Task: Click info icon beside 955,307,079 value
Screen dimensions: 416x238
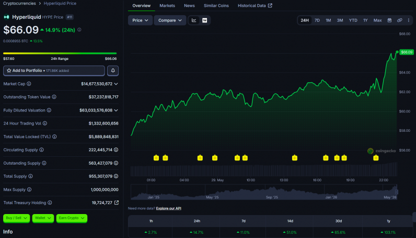Action: (116, 176)
